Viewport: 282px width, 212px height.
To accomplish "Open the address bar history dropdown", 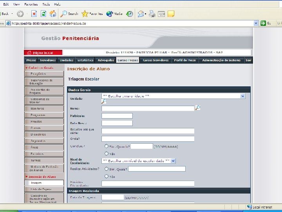I will click(x=256, y=23).
